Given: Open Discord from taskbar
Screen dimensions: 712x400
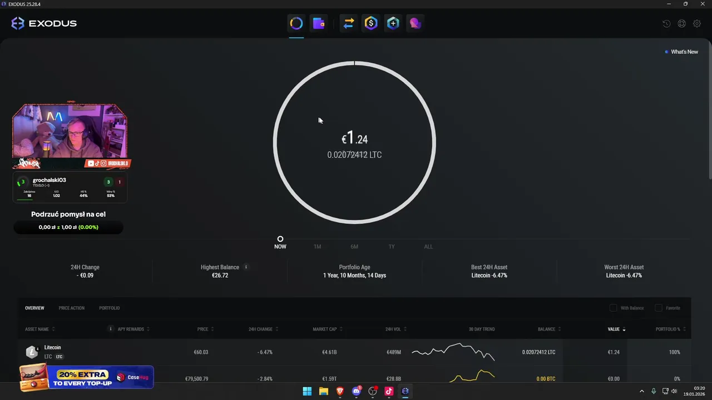Looking at the screenshot, I should point(357,391).
